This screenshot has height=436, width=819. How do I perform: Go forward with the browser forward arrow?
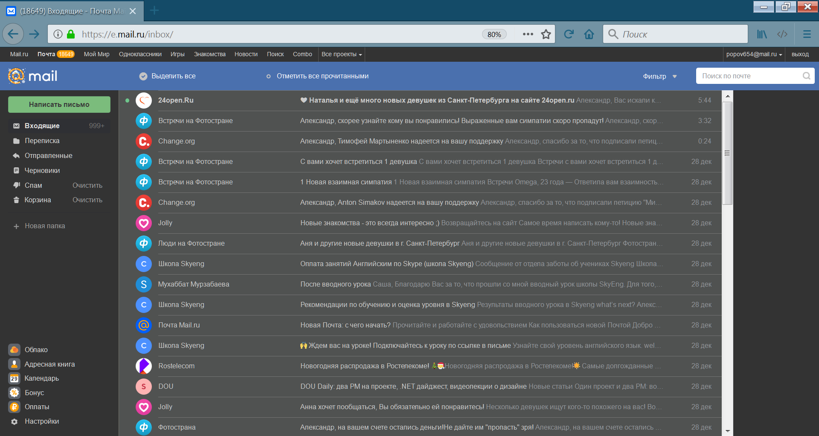pos(34,34)
